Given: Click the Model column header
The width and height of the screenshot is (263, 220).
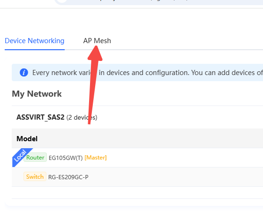Looking at the screenshot, I should 27,138.
